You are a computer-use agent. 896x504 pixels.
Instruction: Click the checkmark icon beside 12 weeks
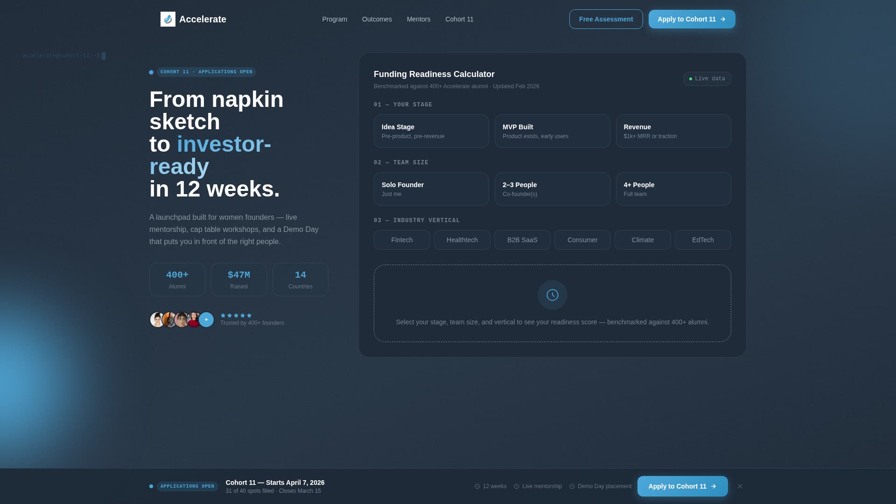pyautogui.click(x=477, y=486)
